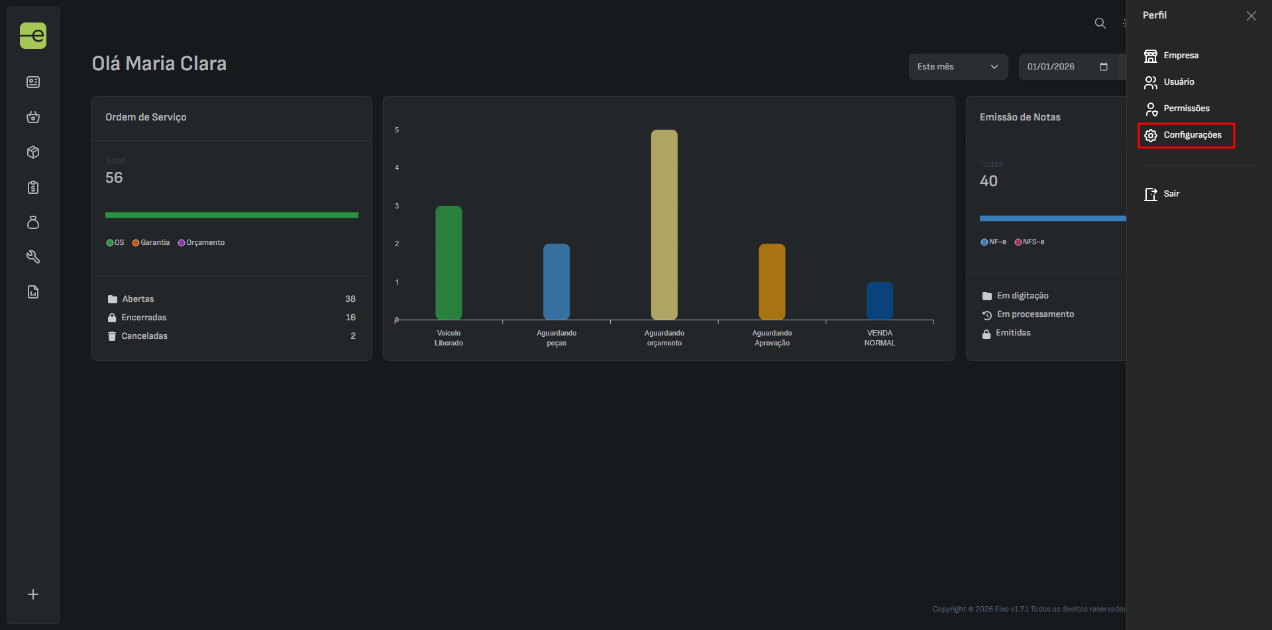Toggle the Garantia legend item
The height and width of the screenshot is (630, 1272).
click(x=151, y=243)
